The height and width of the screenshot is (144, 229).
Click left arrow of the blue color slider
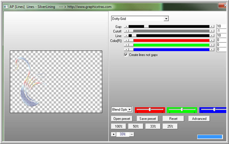(126, 50)
